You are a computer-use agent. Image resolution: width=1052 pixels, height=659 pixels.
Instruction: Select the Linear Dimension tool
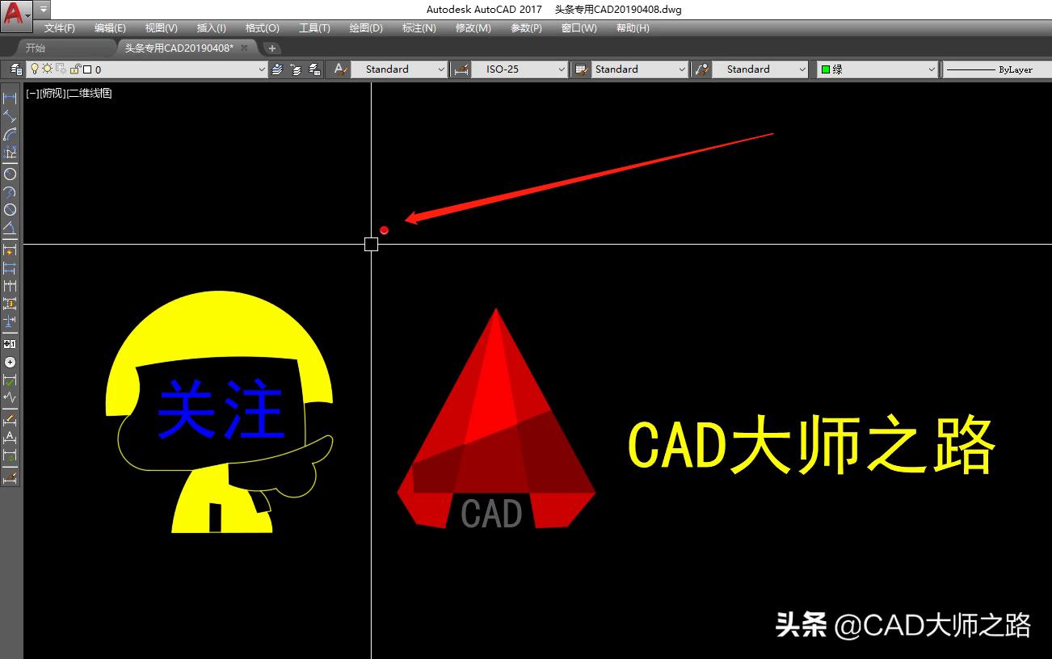[x=11, y=97]
